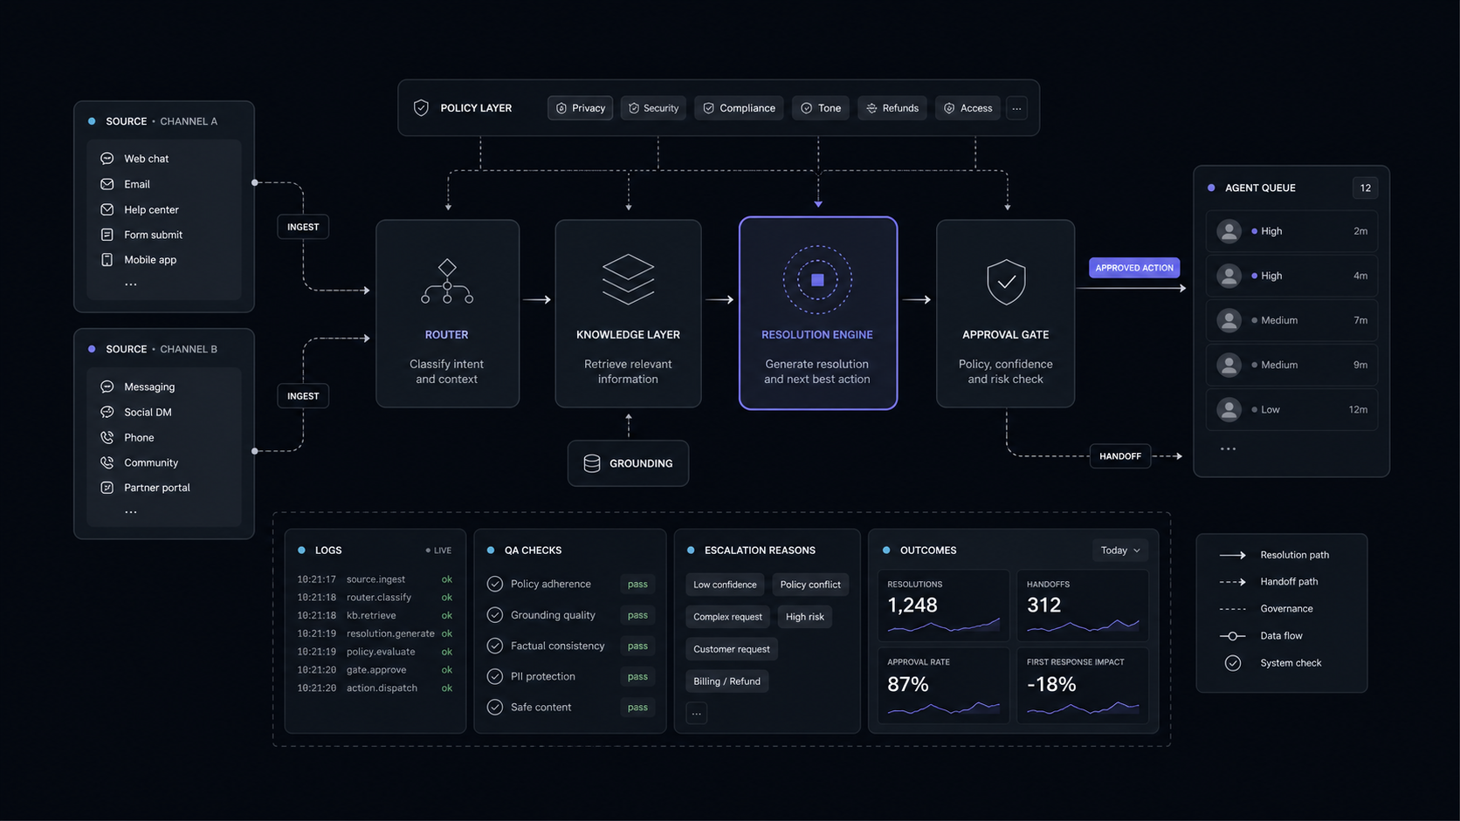Image resolution: width=1460 pixels, height=821 pixels.
Task: Select the Compliance policy chip
Action: [739, 108]
